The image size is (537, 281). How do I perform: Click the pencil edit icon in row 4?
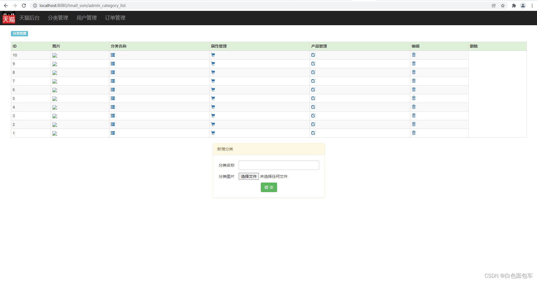(x=313, y=107)
